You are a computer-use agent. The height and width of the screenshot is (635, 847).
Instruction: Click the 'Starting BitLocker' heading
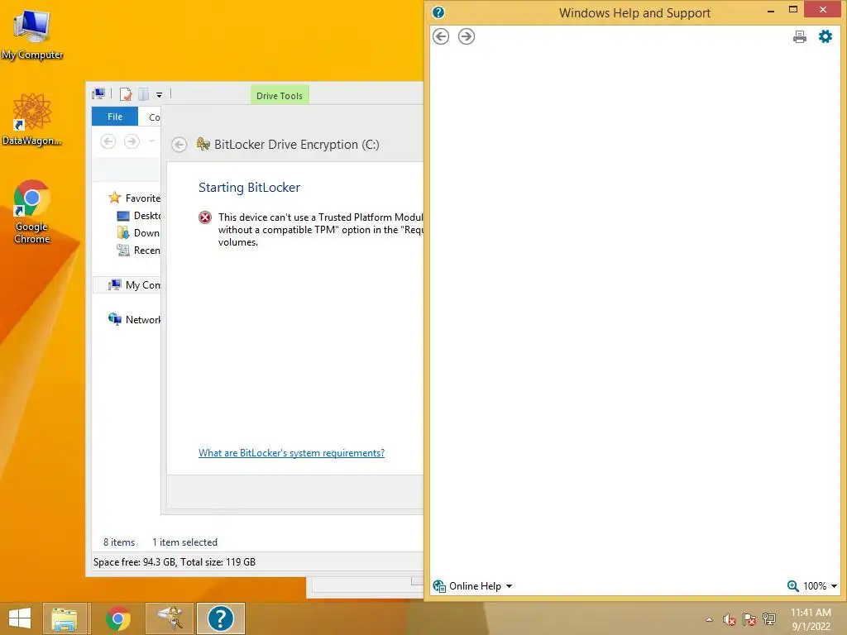[249, 188]
